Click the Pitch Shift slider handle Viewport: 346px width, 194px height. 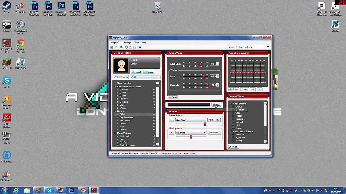point(200,64)
